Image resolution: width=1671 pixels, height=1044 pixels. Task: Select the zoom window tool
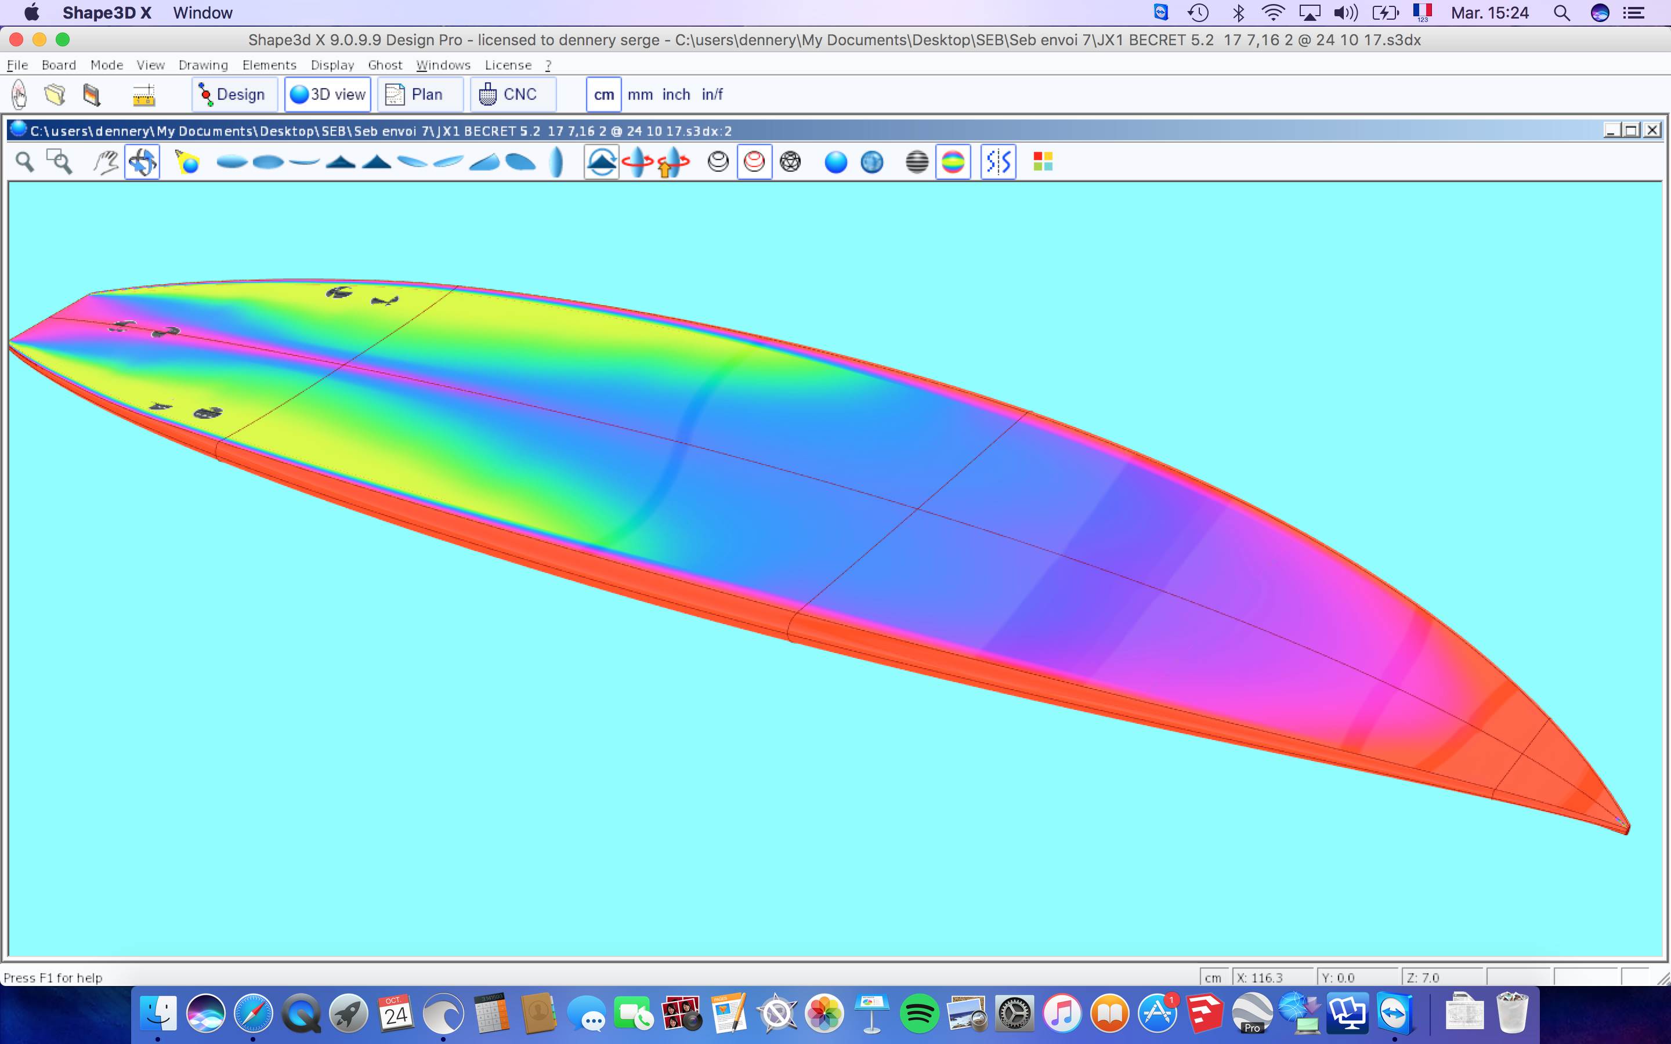[x=59, y=162]
